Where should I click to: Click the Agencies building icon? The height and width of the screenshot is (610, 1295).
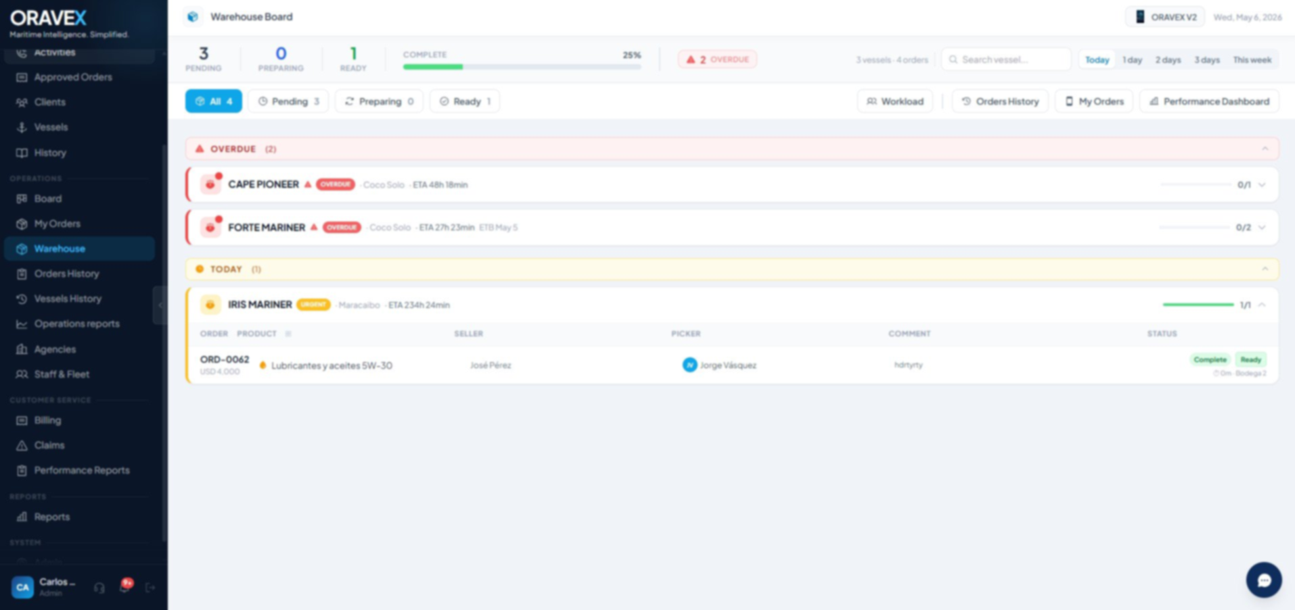click(22, 349)
